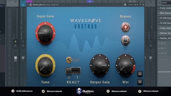Visit the Facebook @bluenovabeats link
The width and height of the screenshot is (171, 96).
pyautogui.click(x=151, y=91)
